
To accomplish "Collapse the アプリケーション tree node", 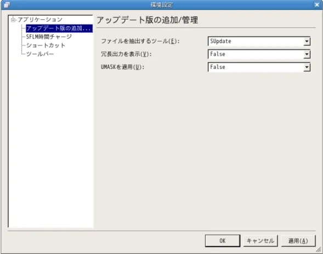I will coord(13,20).
